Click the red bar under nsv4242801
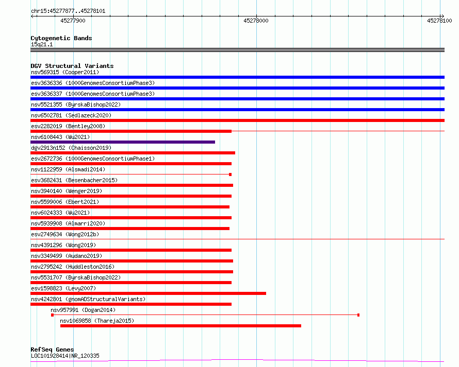The width and height of the screenshot is (459, 367). [x=131, y=304]
